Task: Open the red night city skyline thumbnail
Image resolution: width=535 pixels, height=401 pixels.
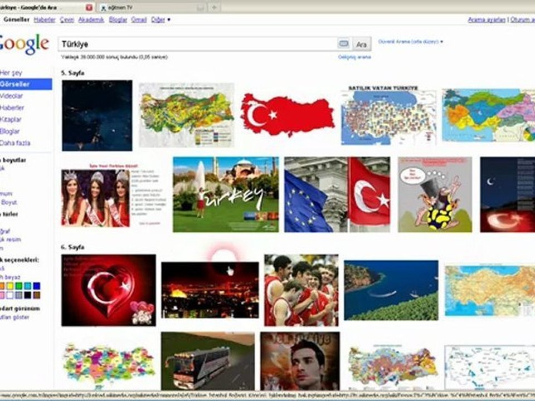Action: (x=210, y=290)
